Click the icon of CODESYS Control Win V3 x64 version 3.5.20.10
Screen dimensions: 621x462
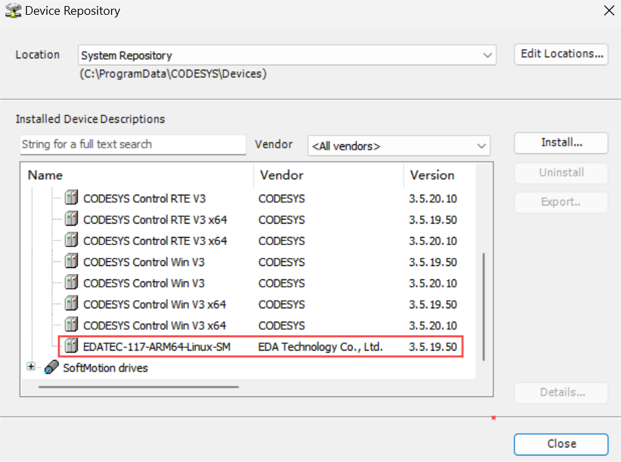click(x=71, y=324)
